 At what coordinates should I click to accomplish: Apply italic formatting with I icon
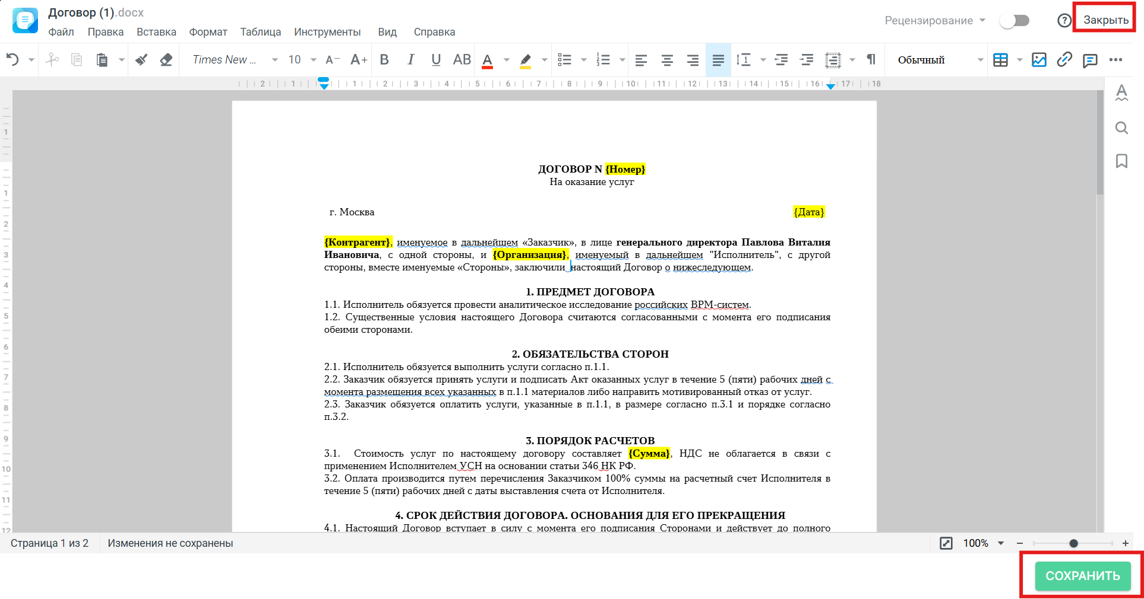click(x=410, y=59)
